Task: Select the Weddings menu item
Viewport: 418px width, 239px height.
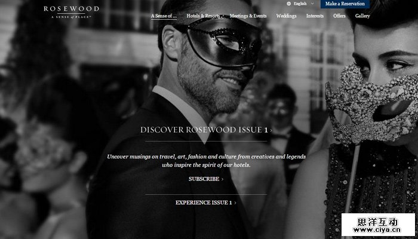Action: point(286,16)
